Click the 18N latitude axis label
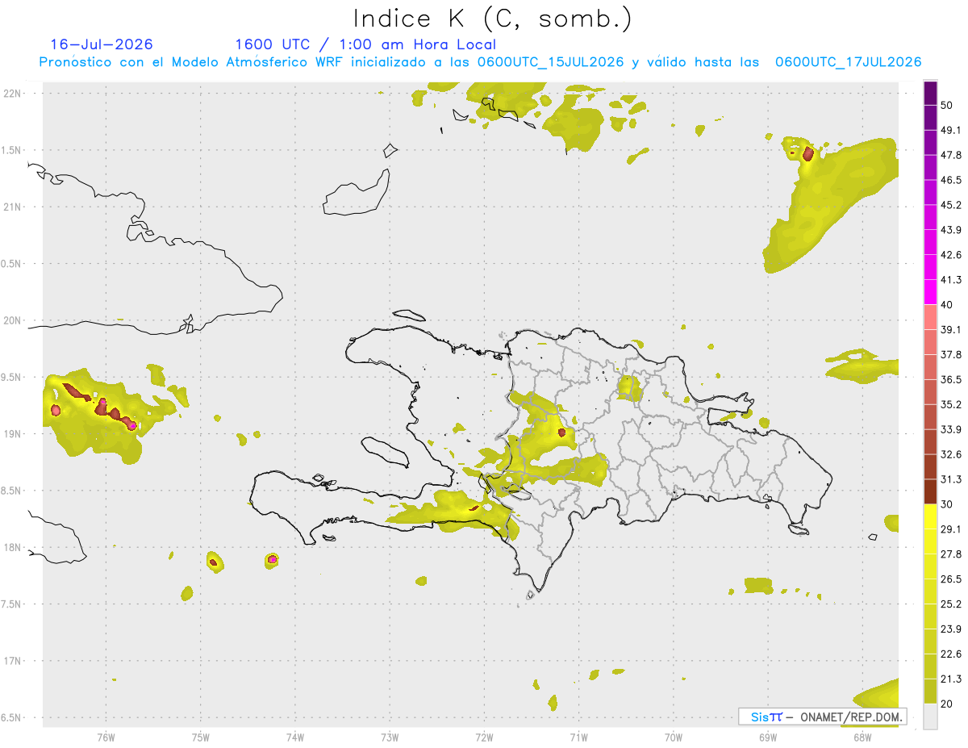Image resolution: width=968 pixels, height=748 pixels. (x=13, y=547)
